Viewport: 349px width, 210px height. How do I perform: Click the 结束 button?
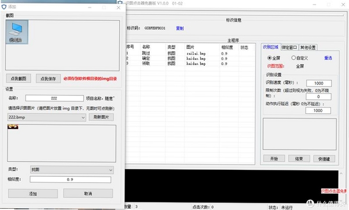click(x=299, y=159)
